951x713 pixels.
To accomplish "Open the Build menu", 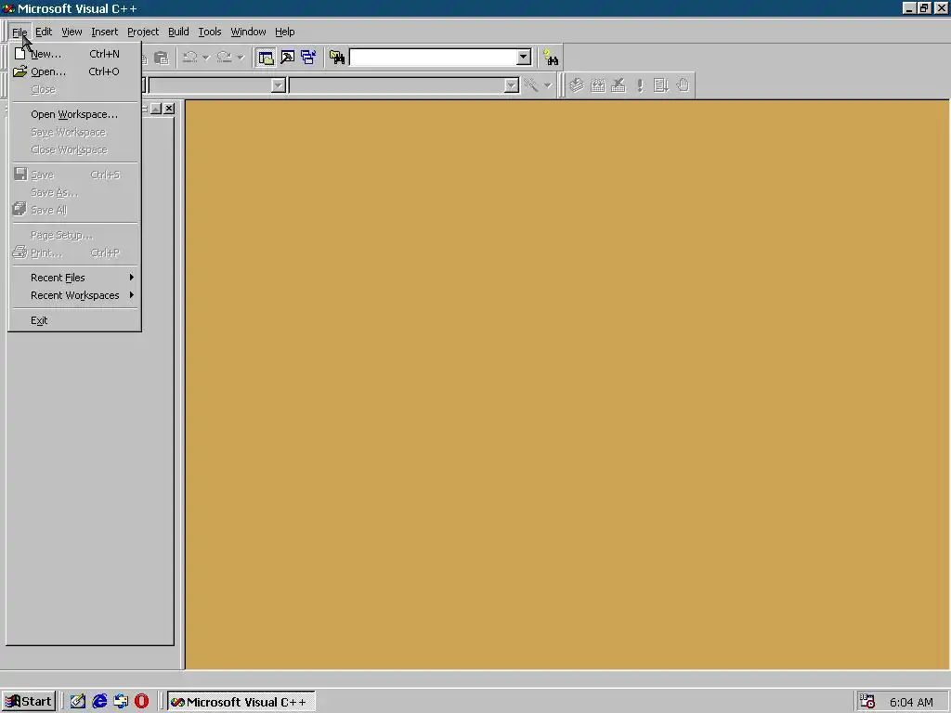I will tap(178, 32).
